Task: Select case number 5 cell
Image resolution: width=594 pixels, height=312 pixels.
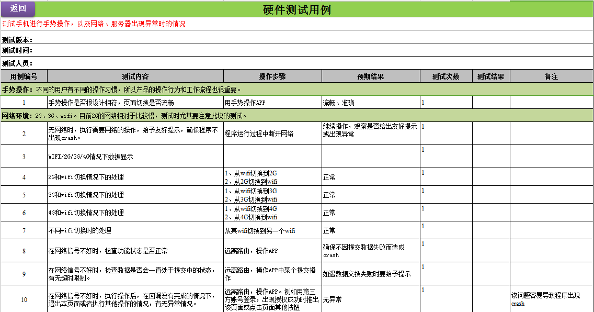Action: point(24,195)
